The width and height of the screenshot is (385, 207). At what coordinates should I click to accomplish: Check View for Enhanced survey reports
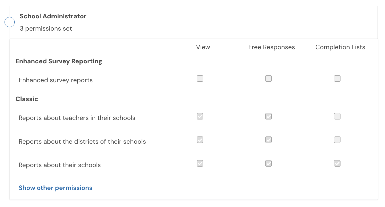tap(200, 78)
